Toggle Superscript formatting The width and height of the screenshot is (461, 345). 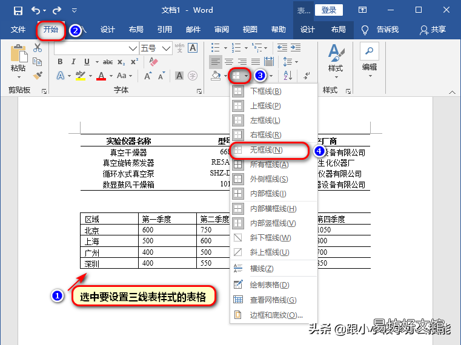click(x=134, y=61)
